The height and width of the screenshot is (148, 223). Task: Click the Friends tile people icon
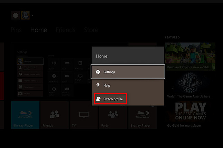55,114
